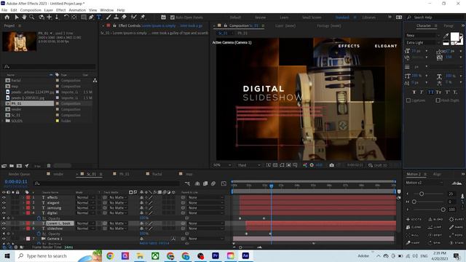Select the Hand tool
The image size is (466, 262).
24,17
